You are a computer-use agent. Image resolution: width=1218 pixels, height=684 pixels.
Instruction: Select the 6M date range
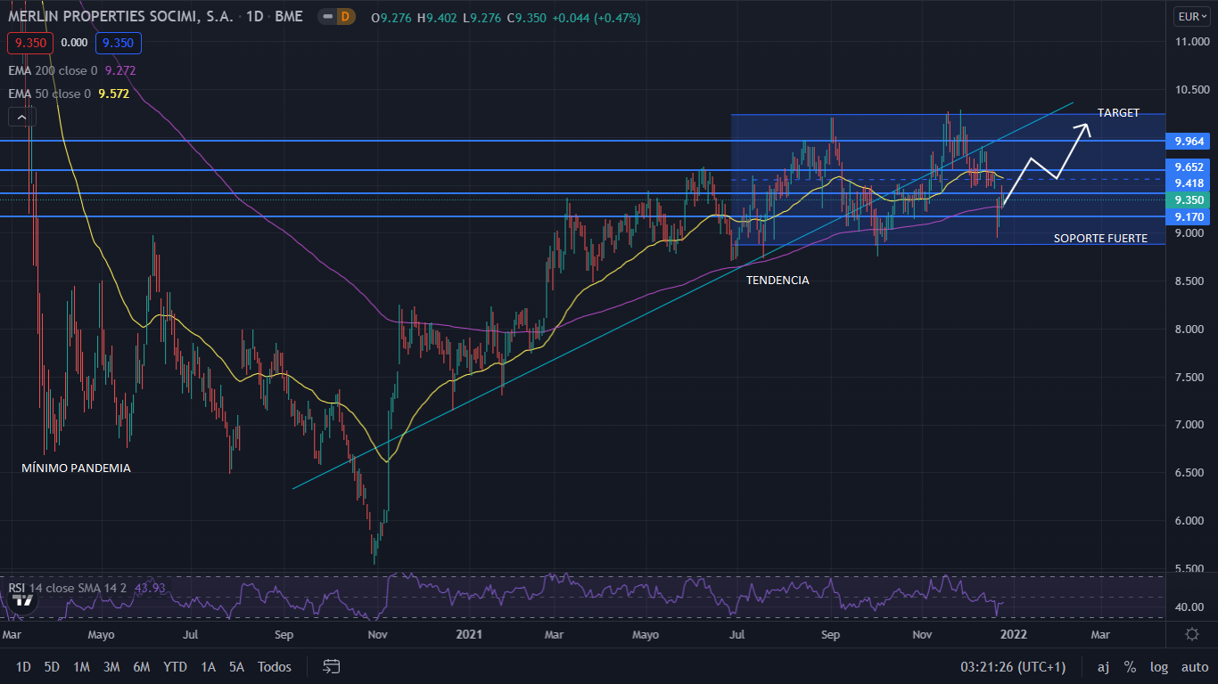click(141, 666)
